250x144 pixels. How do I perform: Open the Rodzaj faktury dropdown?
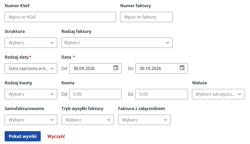click(117, 43)
